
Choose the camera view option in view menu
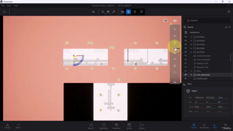(175, 43)
